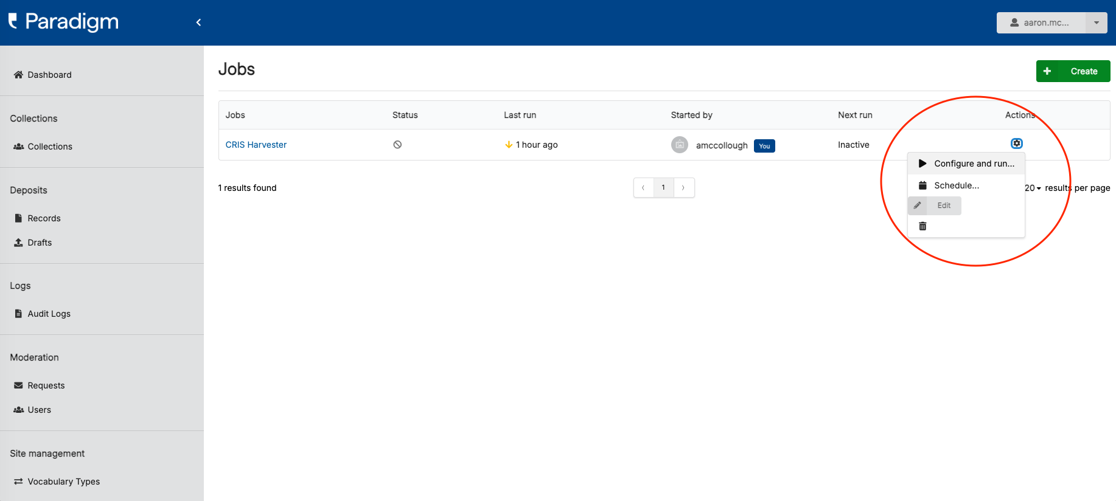
Task: Click the green Create button
Action: (1073, 71)
